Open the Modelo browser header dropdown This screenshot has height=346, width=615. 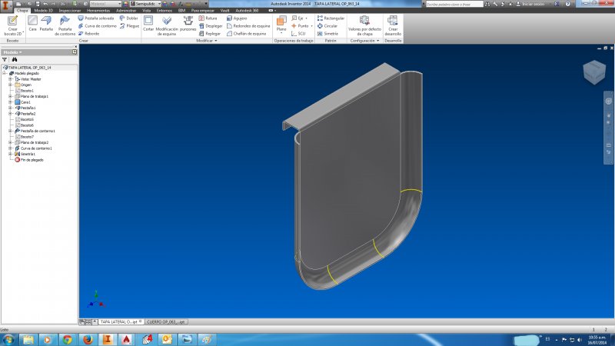coord(12,52)
